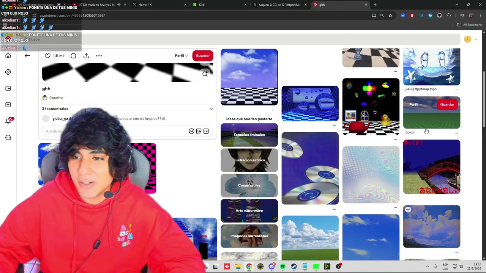Open Spotify from the taskbar

tap(282, 267)
